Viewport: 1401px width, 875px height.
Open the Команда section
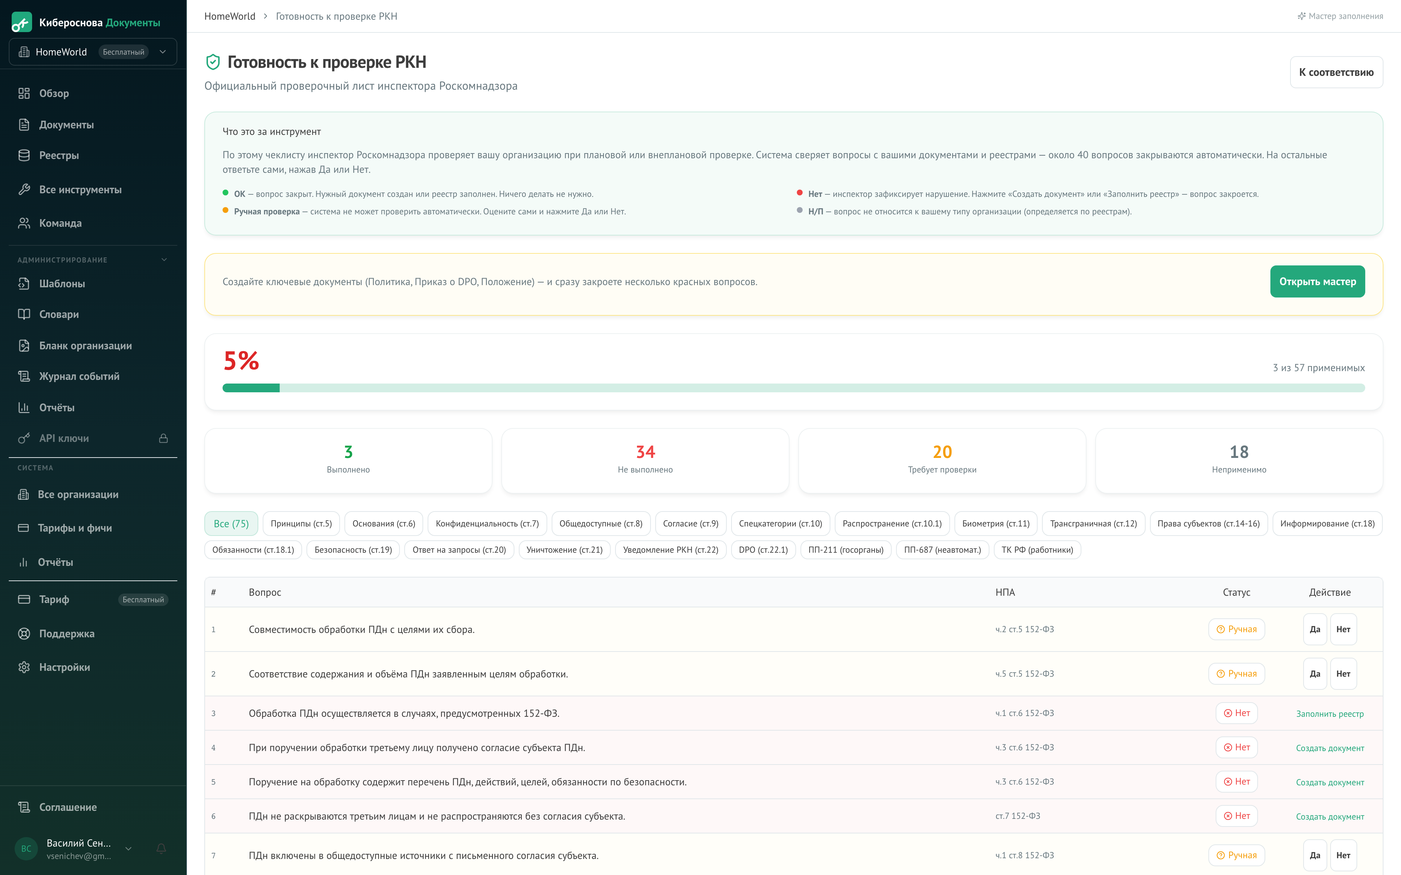(x=60, y=223)
